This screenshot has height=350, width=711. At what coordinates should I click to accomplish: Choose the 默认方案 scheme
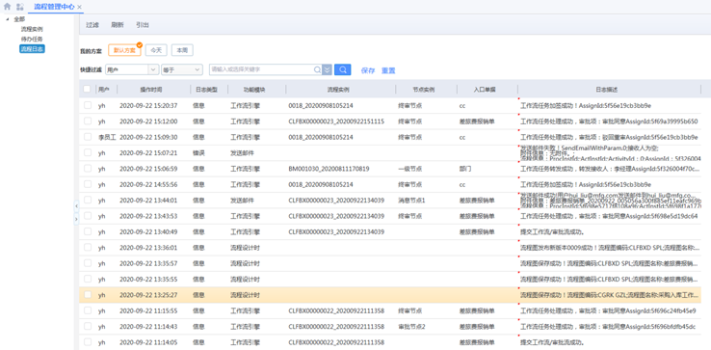(124, 50)
